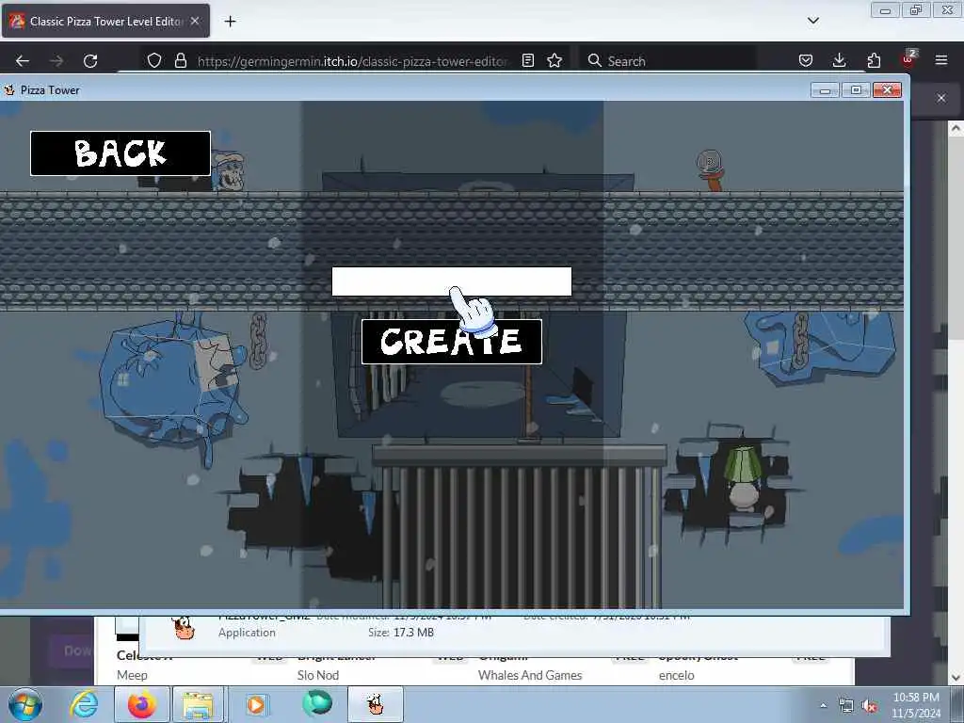Minimize the Firefox window

point(885,9)
